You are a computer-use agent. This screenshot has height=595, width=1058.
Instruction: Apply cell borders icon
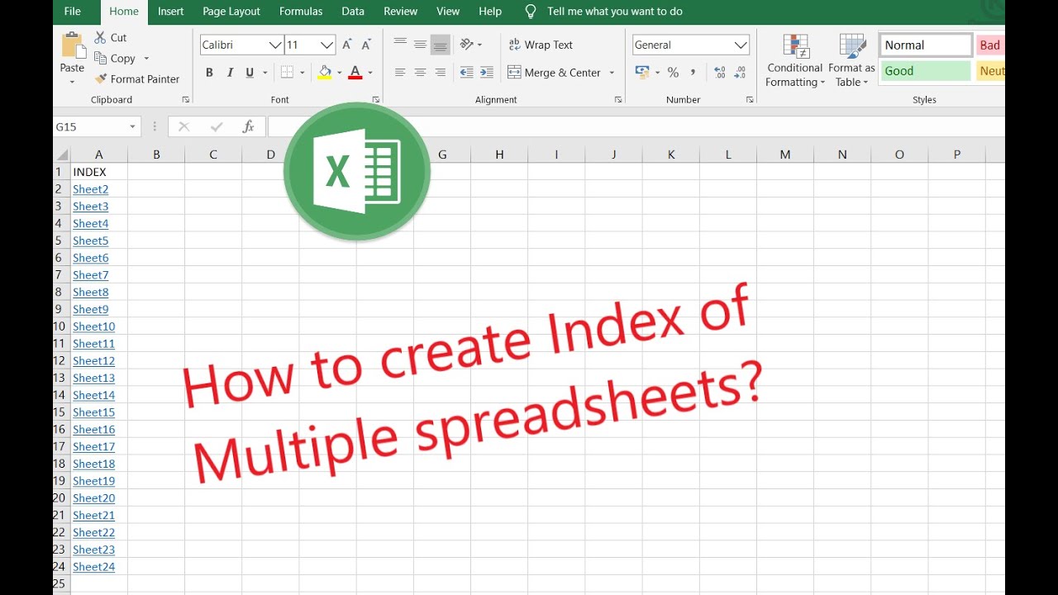[x=287, y=73]
